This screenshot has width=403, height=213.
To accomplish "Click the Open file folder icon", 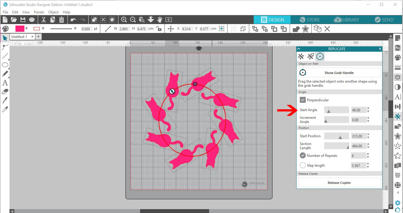I will 14,20.
